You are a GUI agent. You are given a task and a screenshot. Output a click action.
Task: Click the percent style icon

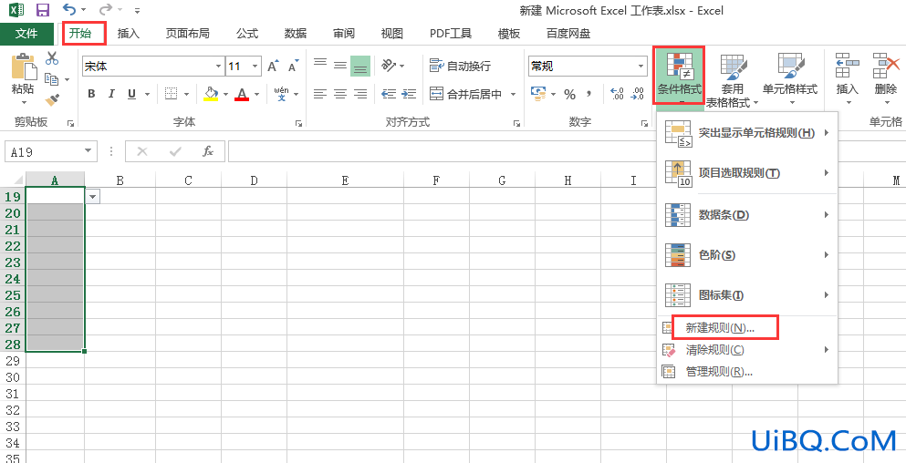coord(569,94)
